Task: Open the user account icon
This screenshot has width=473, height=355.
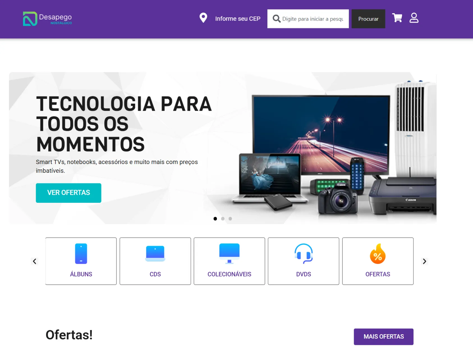Action: coord(414,18)
